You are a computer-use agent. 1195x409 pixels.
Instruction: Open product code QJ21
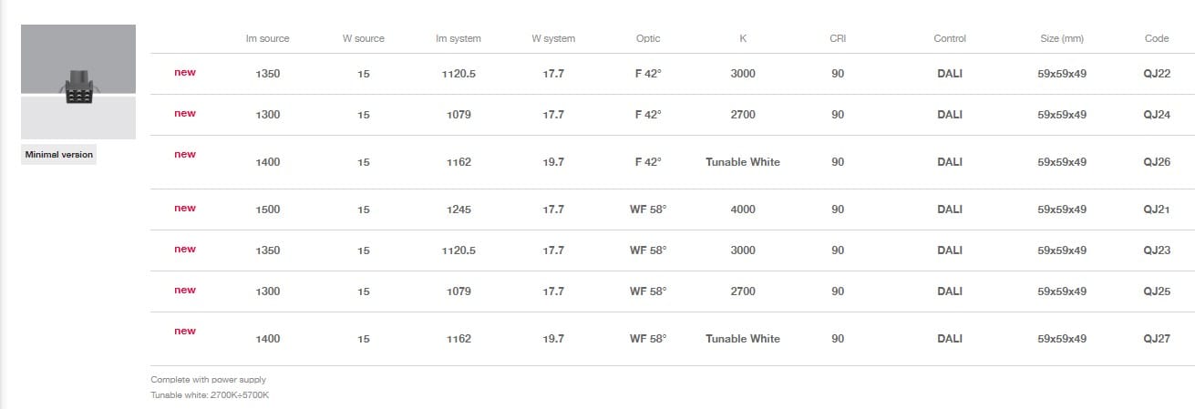point(1156,210)
